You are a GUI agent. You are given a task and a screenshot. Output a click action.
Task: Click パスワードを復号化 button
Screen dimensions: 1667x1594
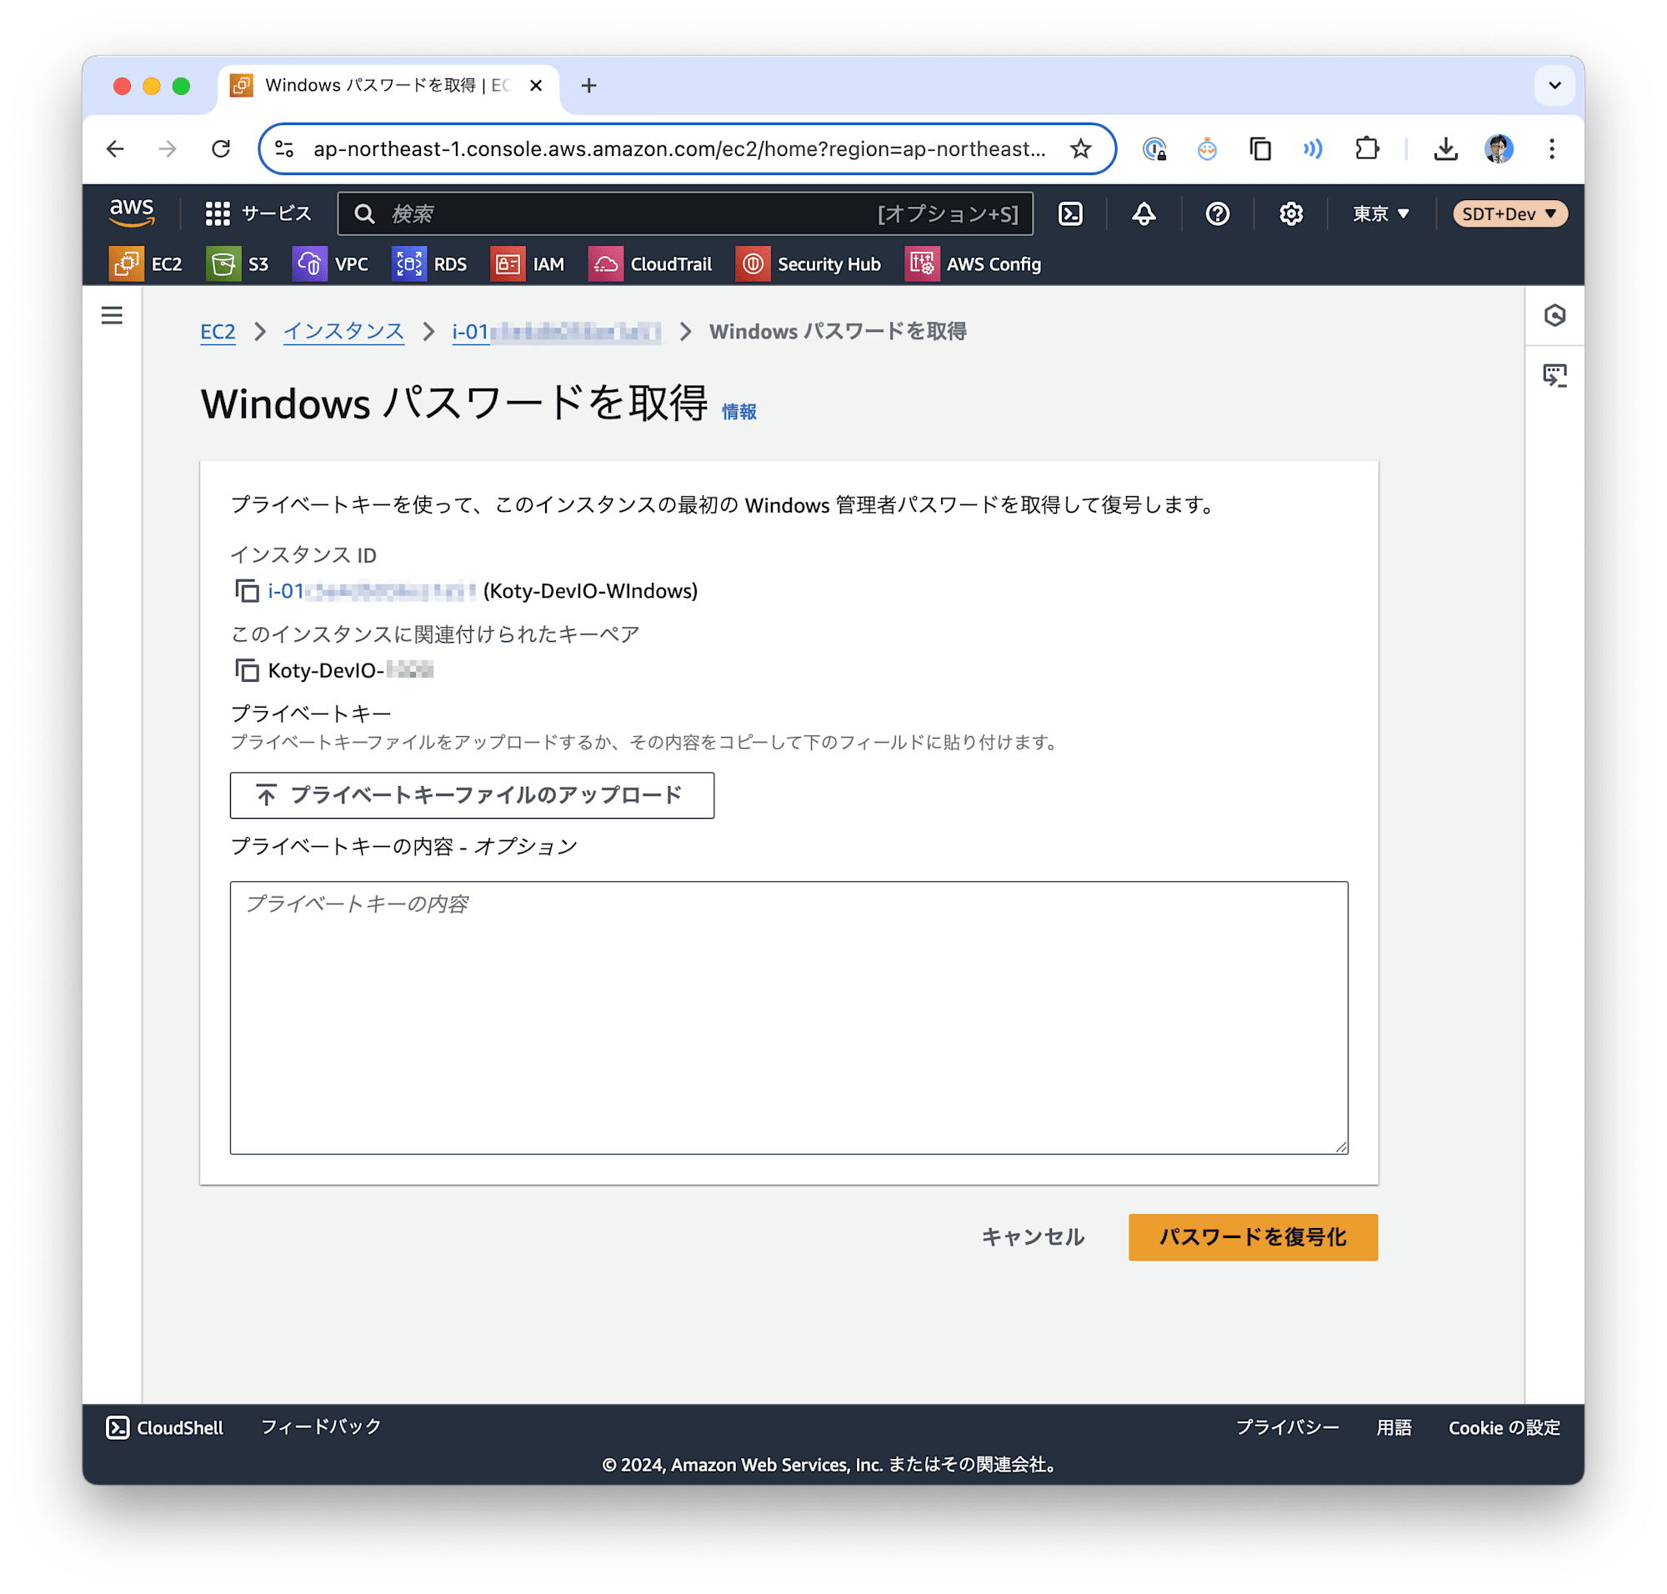pyautogui.click(x=1253, y=1236)
